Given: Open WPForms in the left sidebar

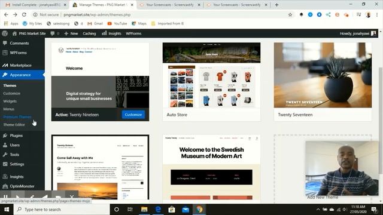Looking at the screenshot, I should [18, 53].
